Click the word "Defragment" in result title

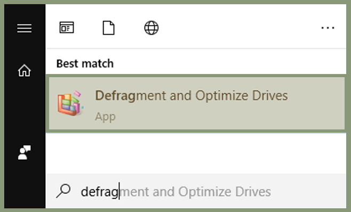pyautogui.click(x=131, y=96)
